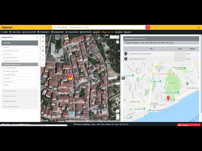The height and width of the screenshot is (151, 202).
Task: Open the Genel Durum toolbar item
Action: tap(15, 32)
